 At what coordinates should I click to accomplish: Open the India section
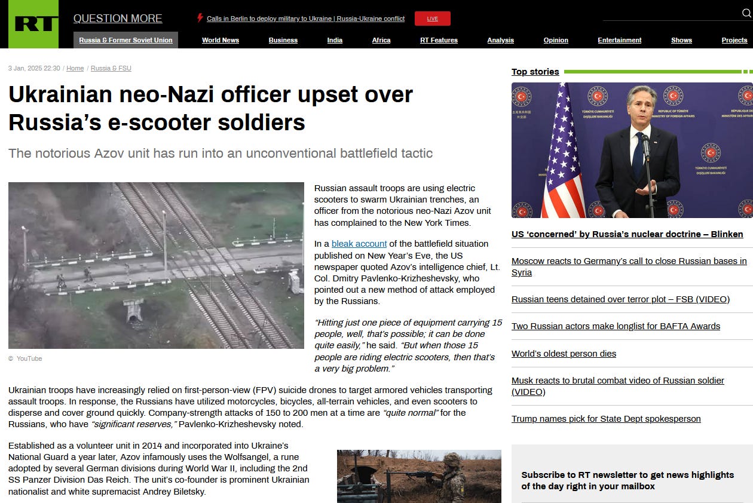click(x=335, y=40)
